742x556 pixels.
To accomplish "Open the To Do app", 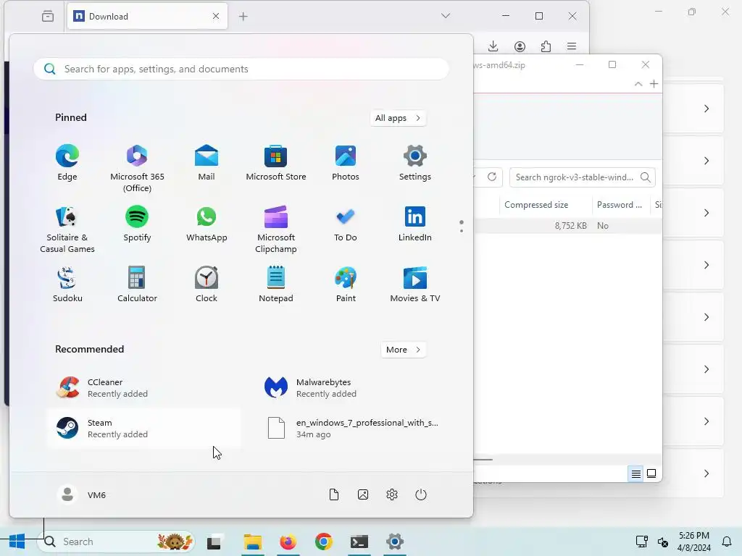I will 346,224.
